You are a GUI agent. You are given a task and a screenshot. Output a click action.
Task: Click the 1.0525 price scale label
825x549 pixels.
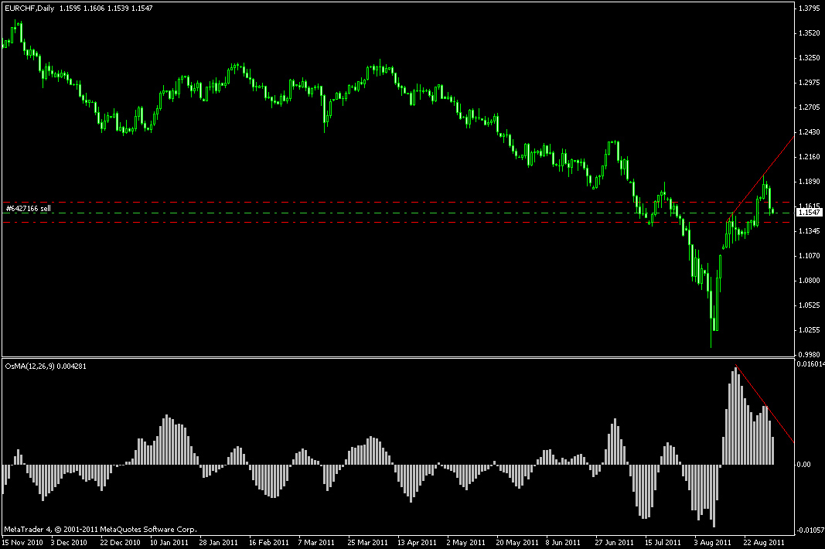coord(810,305)
